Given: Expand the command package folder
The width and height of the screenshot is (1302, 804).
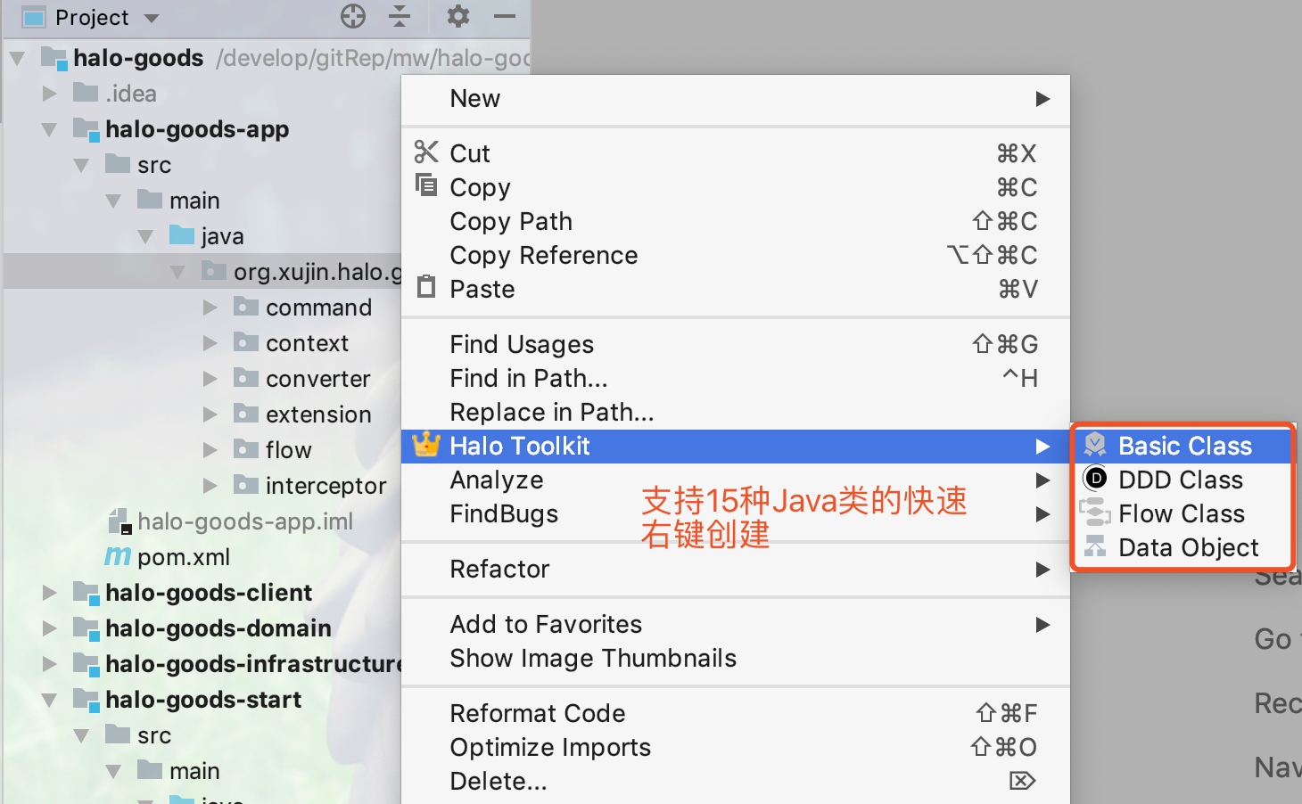Looking at the screenshot, I should pyautogui.click(x=210, y=308).
